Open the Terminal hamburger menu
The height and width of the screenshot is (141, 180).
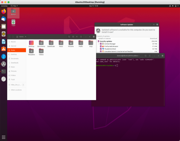[150, 56]
